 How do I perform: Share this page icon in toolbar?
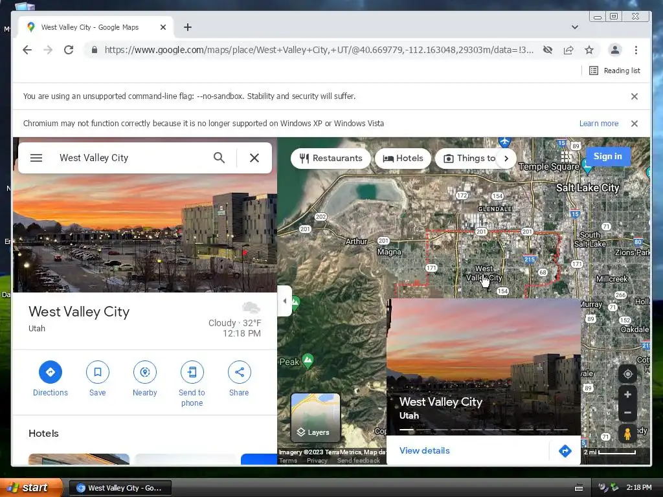pyautogui.click(x=568, y=50)
